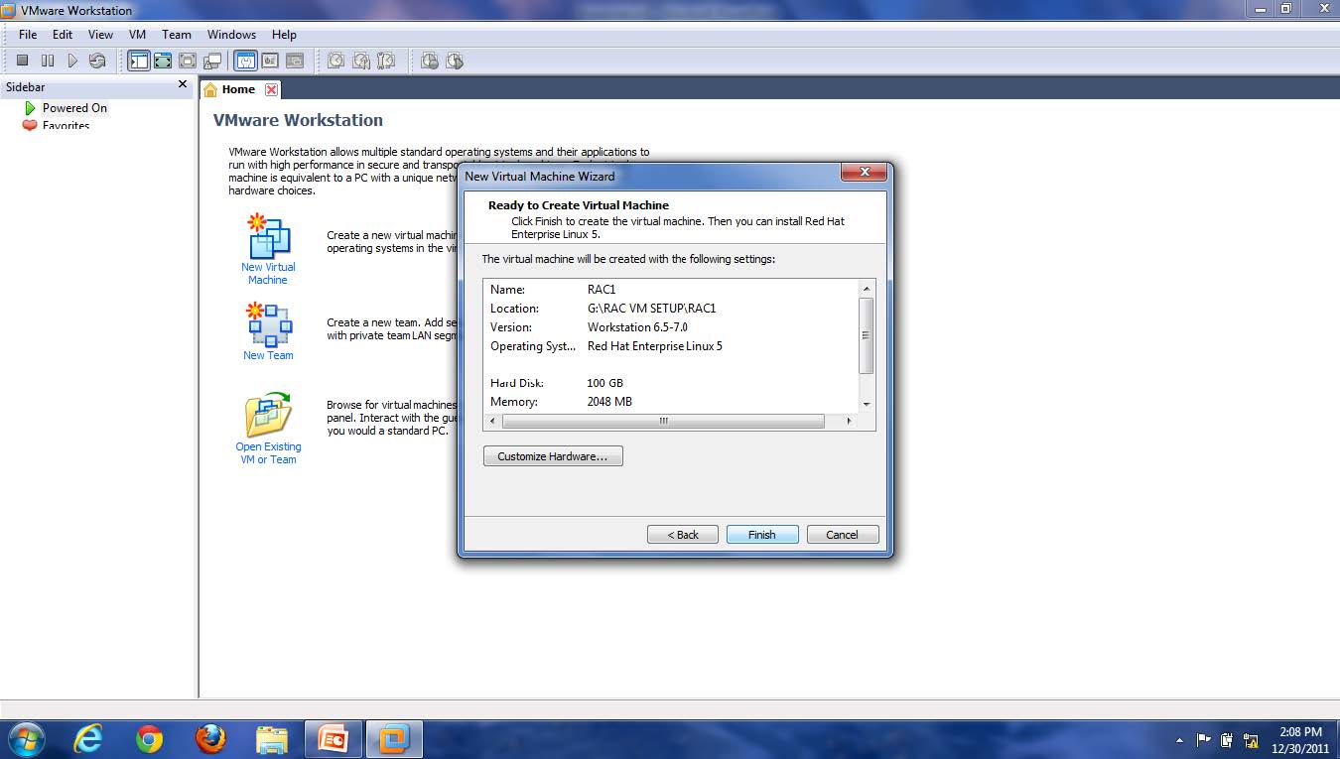Click the 'G:\RAC VM SETUP\RAC1' location value
The width and height of the screenshot is (1340, 759).
tap(651, 309)
